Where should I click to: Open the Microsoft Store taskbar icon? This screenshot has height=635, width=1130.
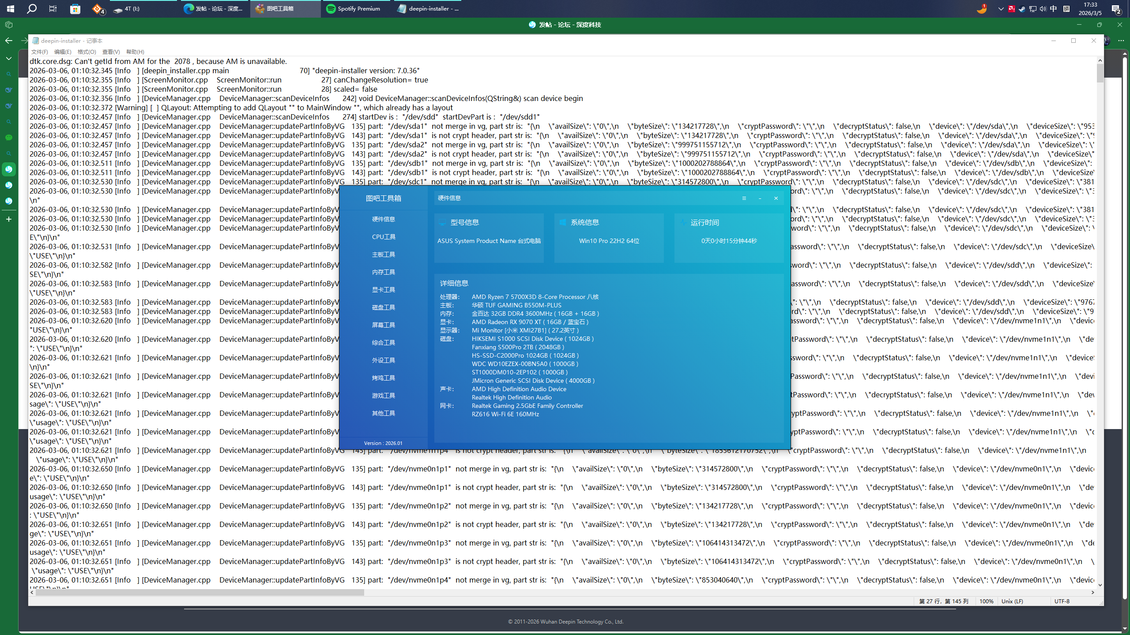click(x=75, y=9)
